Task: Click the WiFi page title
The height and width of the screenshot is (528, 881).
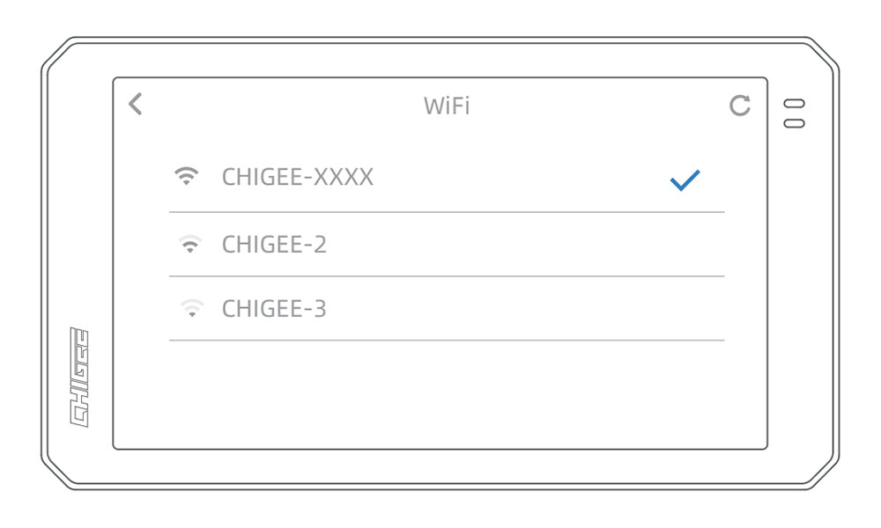Action: 447,106
